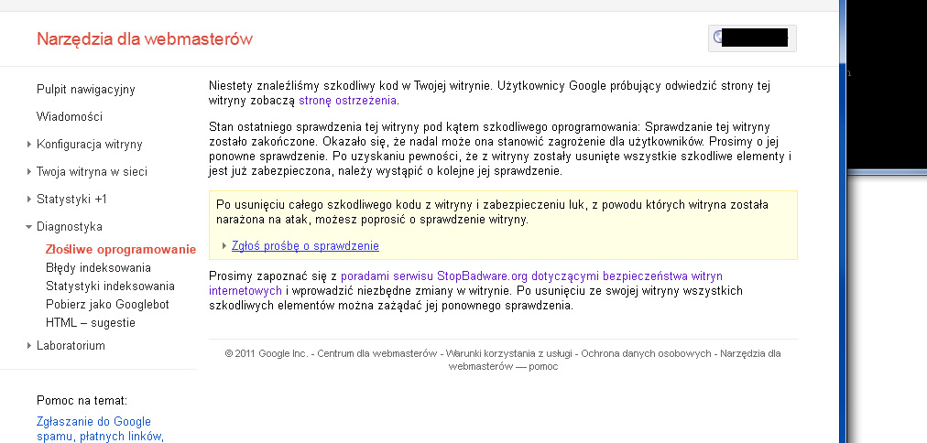Open the redacted account button in header
This screenshot has height=443, width=927.
coord(752,38)
